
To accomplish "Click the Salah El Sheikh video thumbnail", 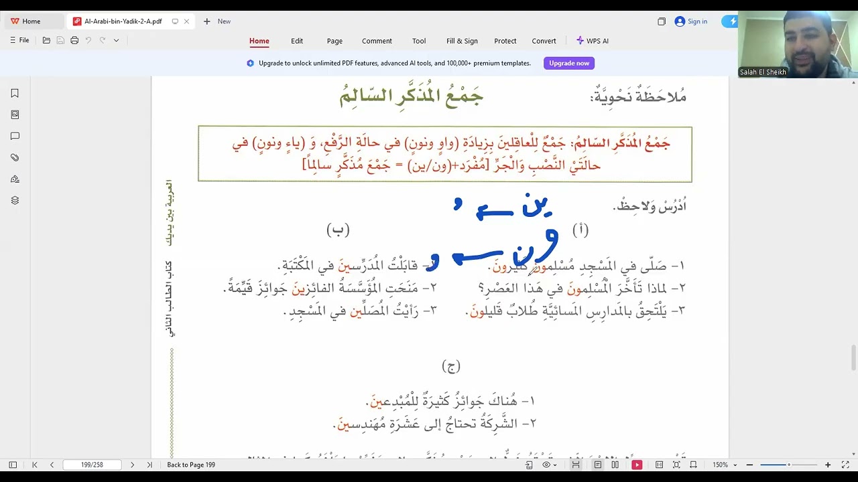I will [798, 44].
